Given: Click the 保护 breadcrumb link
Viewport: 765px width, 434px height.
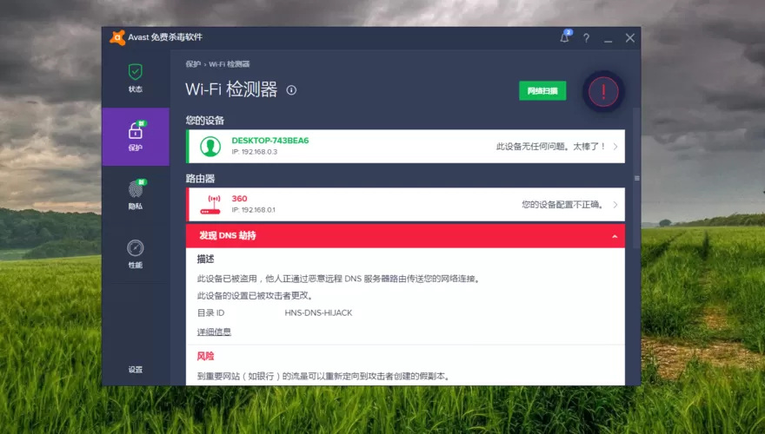Looking at the screenshot, I should click(193, 64).
